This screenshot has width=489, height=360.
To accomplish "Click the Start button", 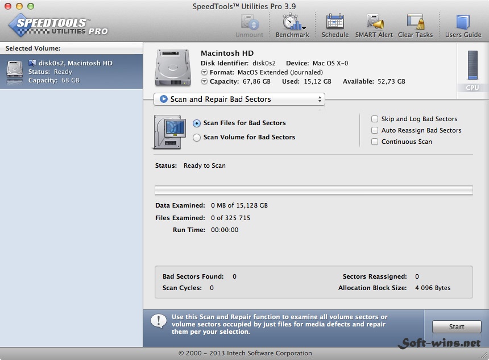I will pyautogui.click(x=457, y=326).
